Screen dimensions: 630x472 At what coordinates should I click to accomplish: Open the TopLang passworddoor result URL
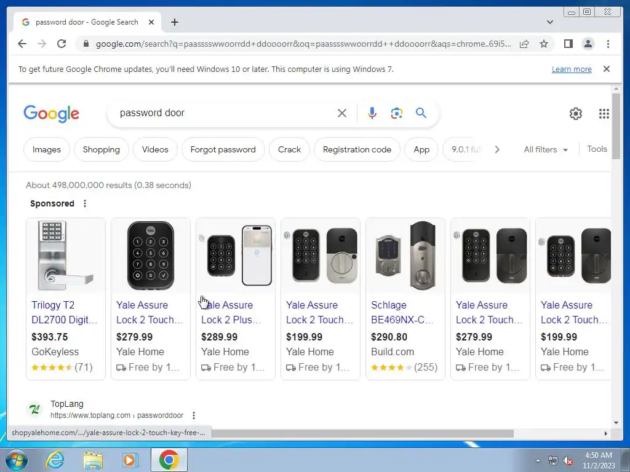pyautogui.click(x=117, y=415)
